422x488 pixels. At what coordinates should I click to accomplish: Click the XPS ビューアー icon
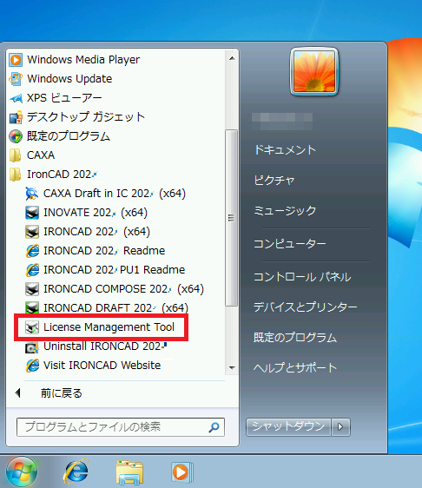pyautogui.click(x=16, y=98)
